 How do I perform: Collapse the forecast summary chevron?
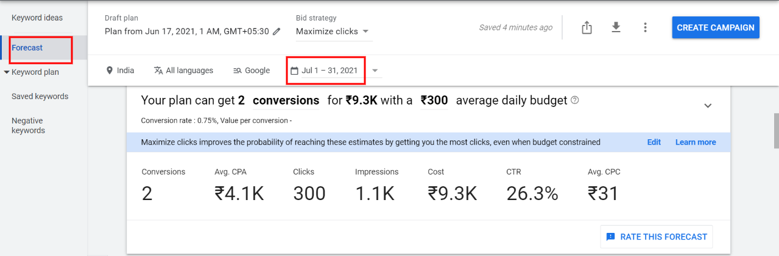708,105
